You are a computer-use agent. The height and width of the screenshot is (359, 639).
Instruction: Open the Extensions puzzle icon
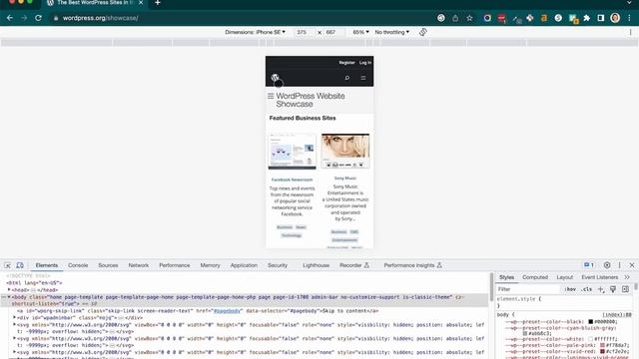pos(587,18)
